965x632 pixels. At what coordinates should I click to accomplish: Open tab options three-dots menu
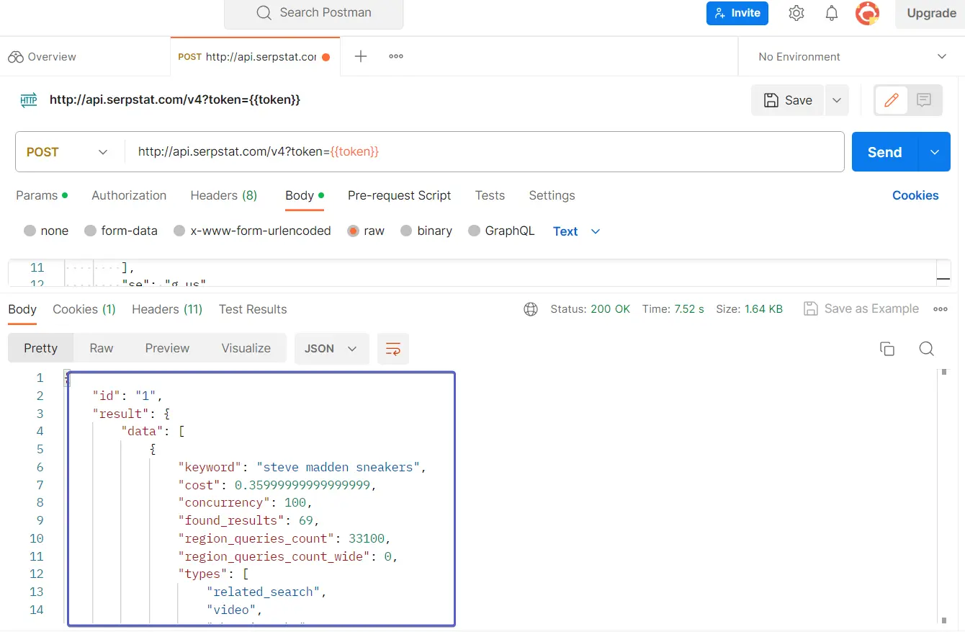pyautogui.click(x=396, y=56)
